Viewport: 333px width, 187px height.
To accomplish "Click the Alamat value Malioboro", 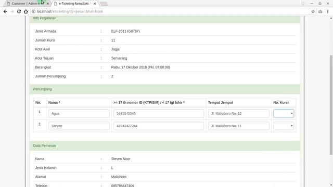I will click(x=119, y=177).
